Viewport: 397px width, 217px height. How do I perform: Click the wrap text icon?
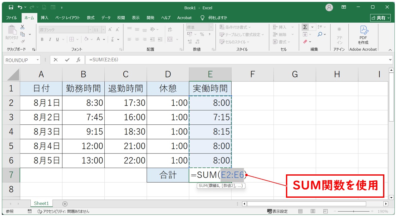tap(170, 29)
